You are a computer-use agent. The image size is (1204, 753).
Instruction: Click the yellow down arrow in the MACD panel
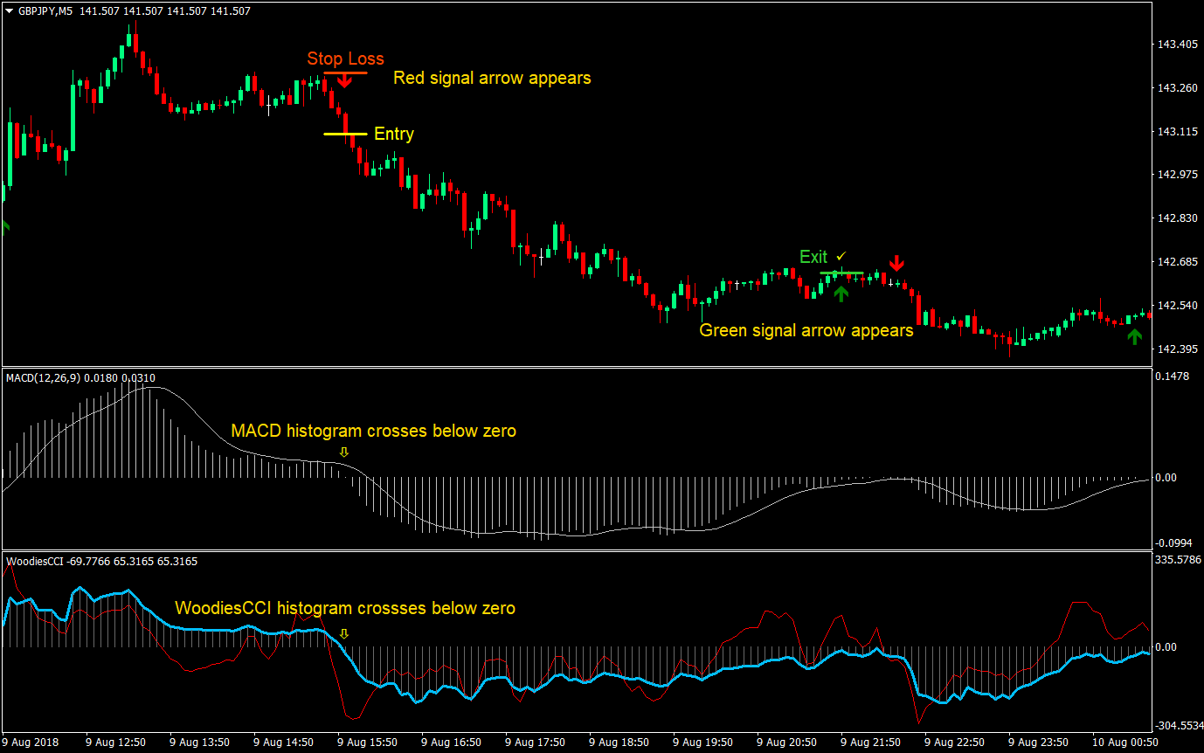click(344, 452)
